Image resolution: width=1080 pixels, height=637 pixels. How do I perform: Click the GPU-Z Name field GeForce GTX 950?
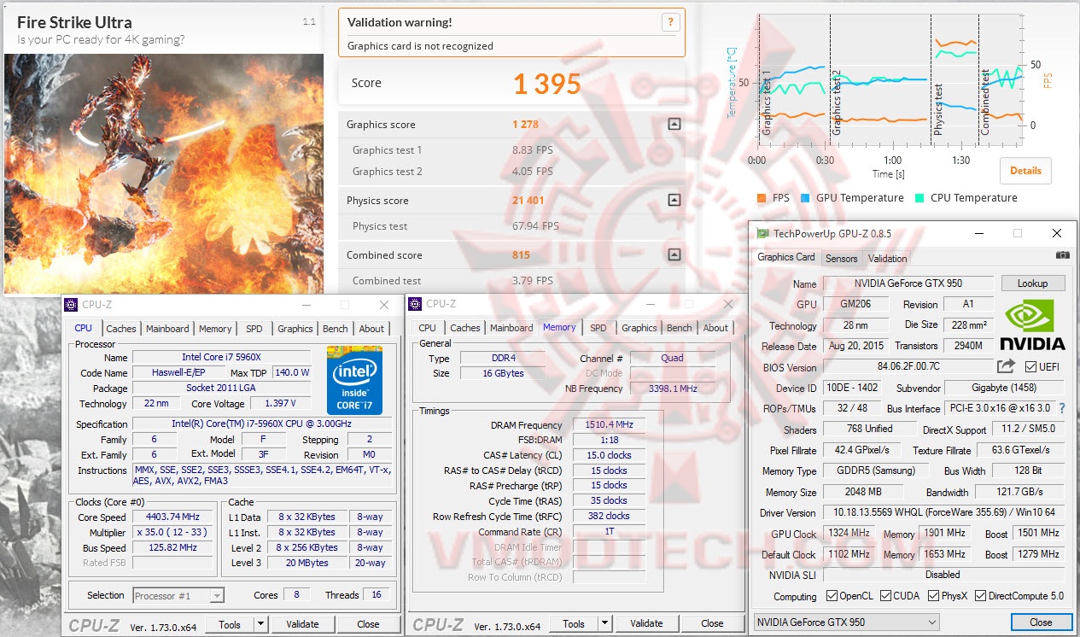tap(908, 283)
